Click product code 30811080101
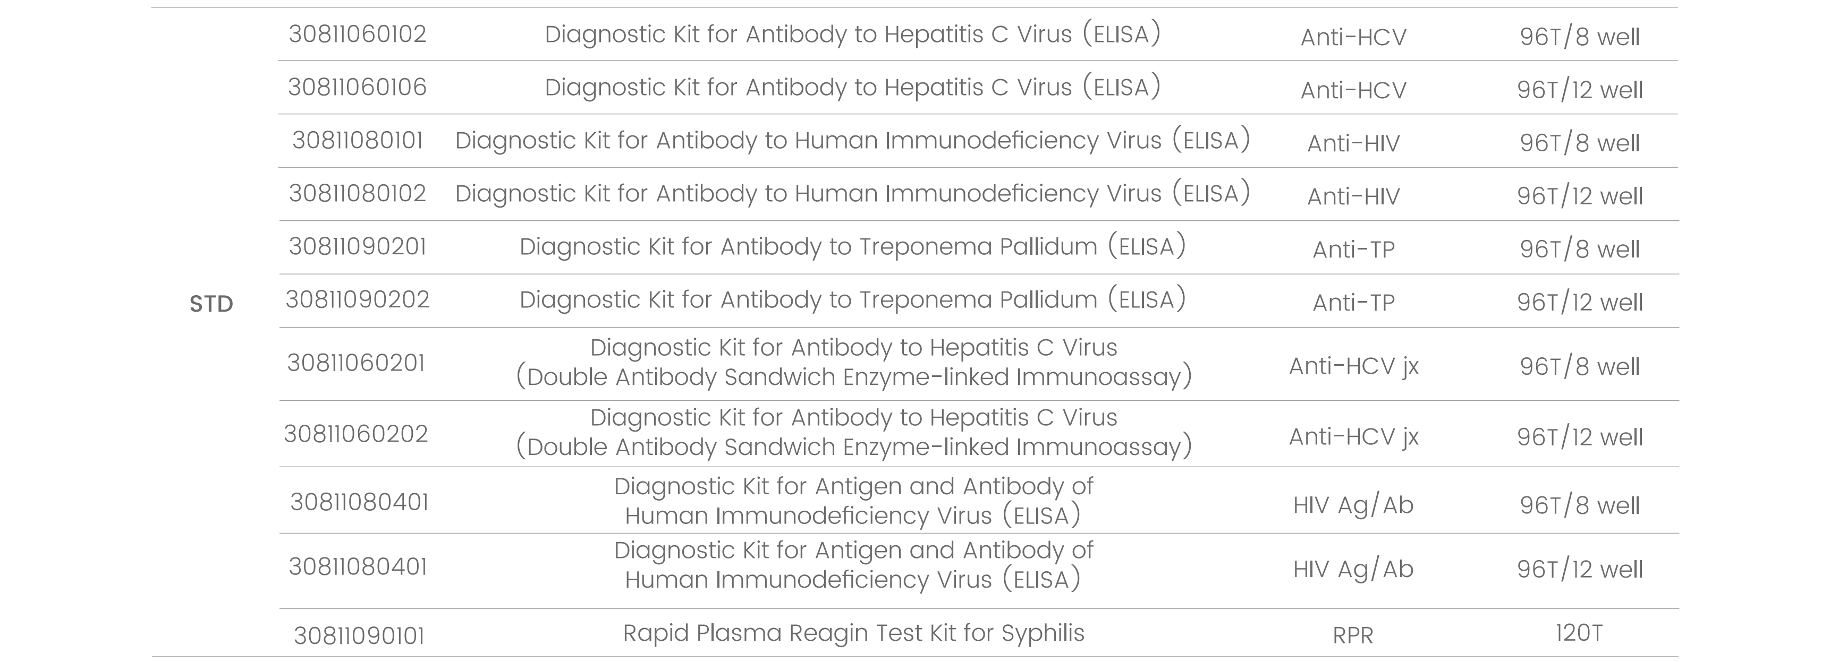The height and width of the screenshot is (662, 1830). click(x=357, y=141)
